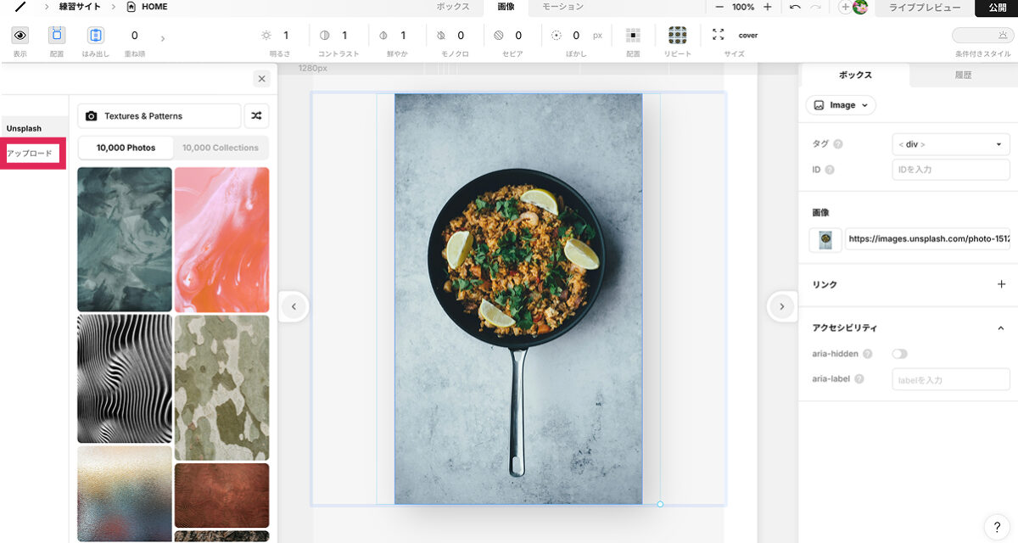
Task: Toggle the 条件付きスタイル switch
Action: click(x=980, y=36)
